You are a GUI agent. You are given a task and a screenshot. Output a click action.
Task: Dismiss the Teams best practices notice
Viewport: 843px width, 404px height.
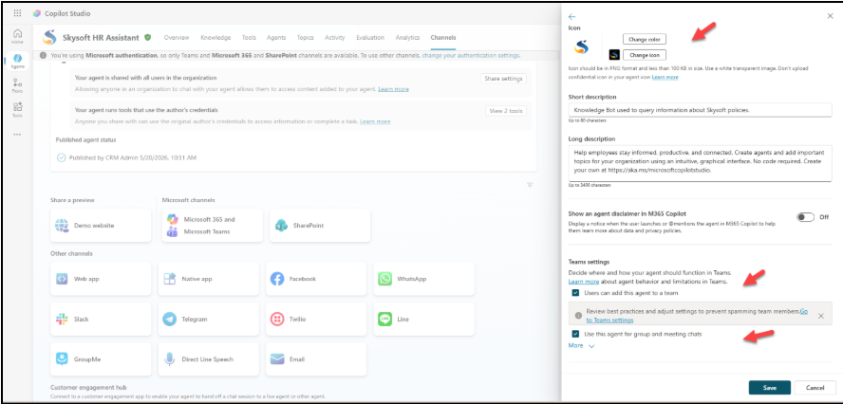[821, 316]
